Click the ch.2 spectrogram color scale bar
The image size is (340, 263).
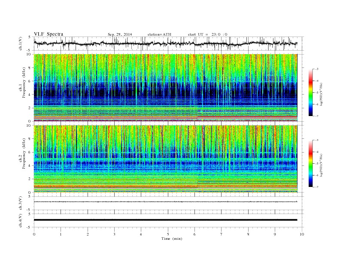311,164
